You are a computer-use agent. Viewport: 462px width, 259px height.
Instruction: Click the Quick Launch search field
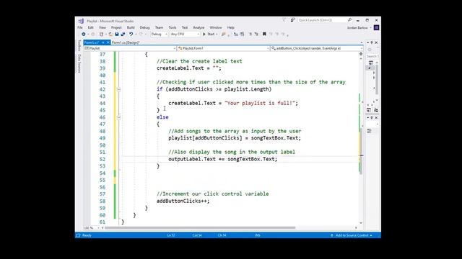click(322, 20)
